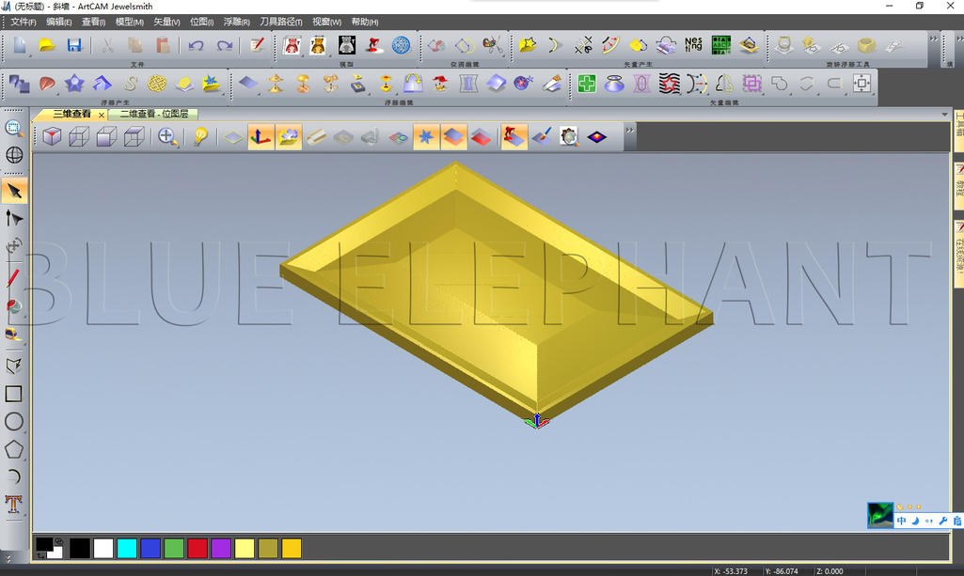Pick the red colour swatch

point(198,548)
